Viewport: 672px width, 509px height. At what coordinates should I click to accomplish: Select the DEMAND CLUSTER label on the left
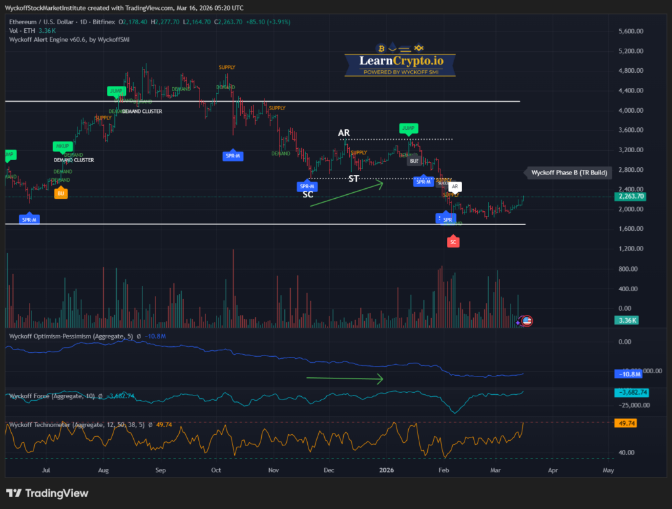(73, 159)
